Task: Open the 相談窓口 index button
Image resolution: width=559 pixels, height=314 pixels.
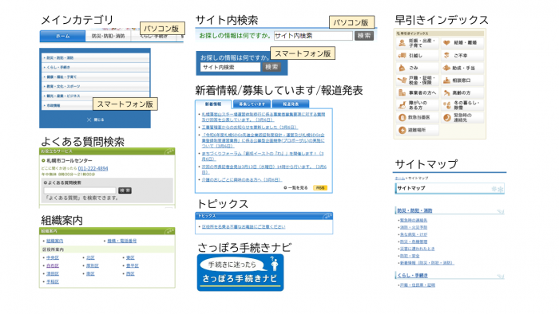Action: pos(462,80)
